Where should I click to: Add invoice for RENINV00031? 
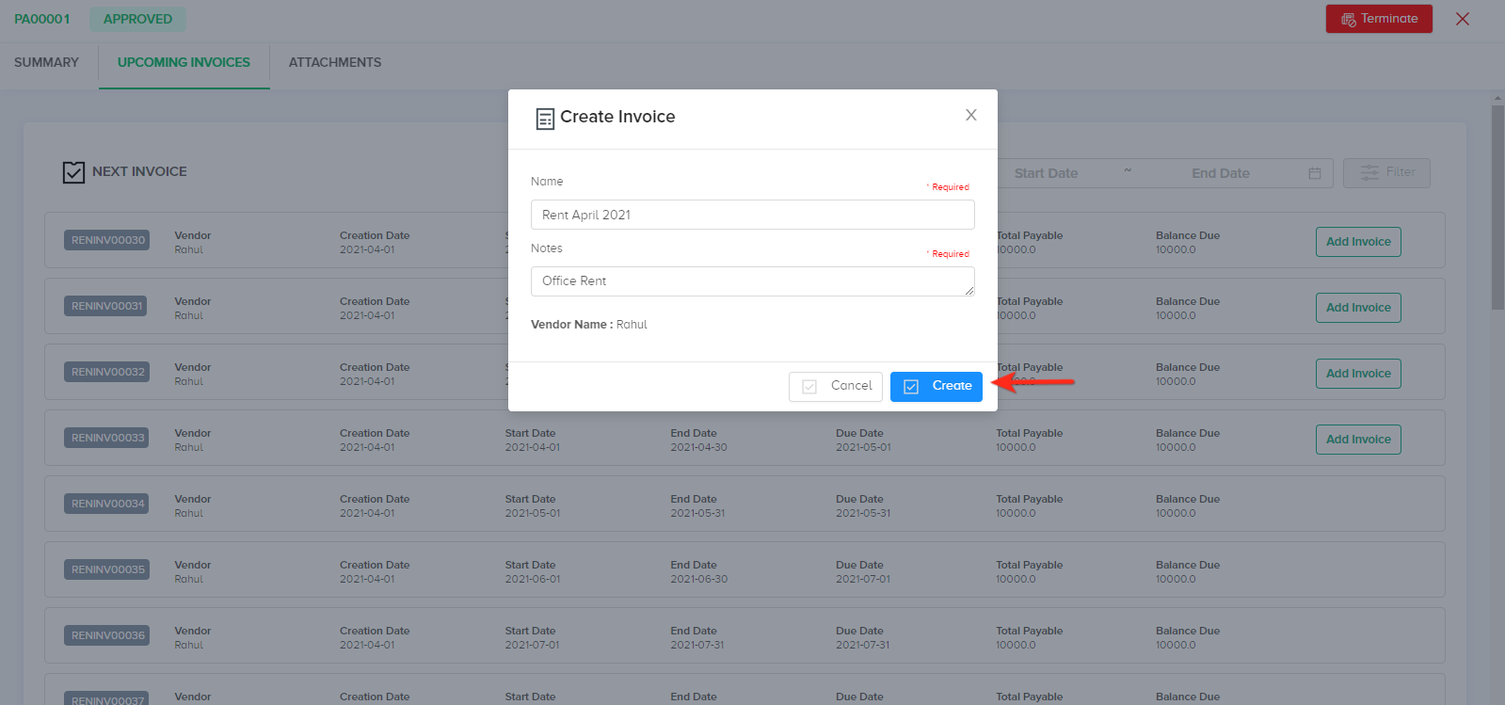pyautogui.click(x=1358, y=308)
